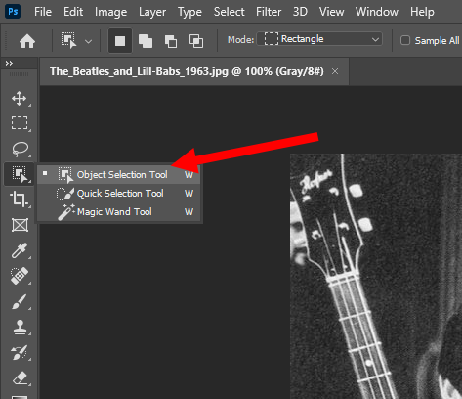Viewport: 462px width, 399px height.
Task: Select the Eraser tool
Action: click(x=20, y=378)
